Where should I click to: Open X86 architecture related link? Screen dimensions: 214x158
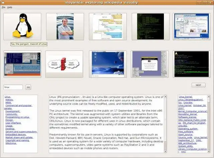[188, 143]
